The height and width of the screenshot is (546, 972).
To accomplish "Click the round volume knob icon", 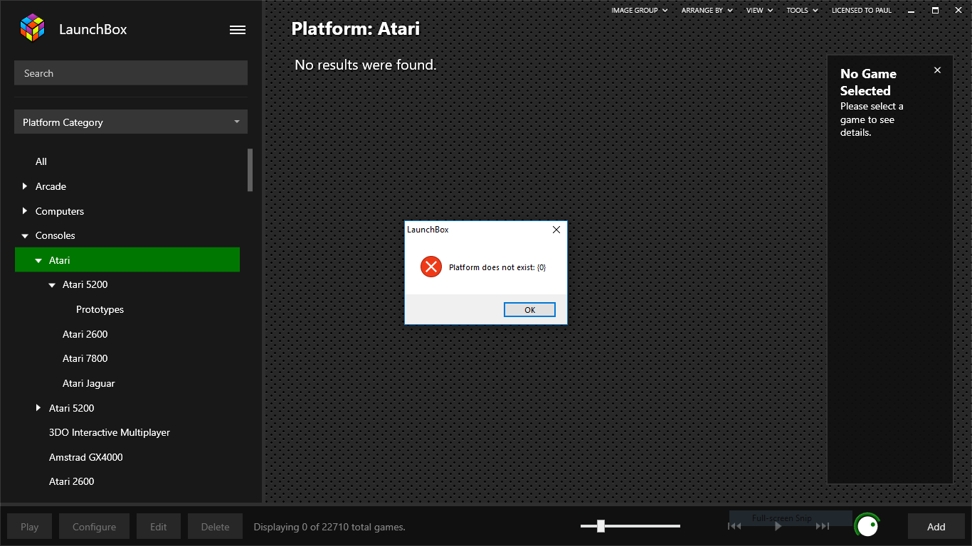I will pos(867,526).
